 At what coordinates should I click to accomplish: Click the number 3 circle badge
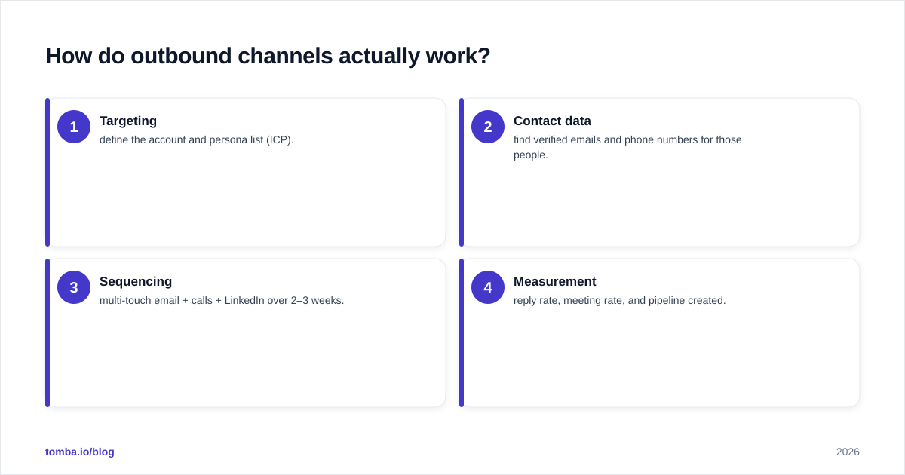click(x=74, y=287)
